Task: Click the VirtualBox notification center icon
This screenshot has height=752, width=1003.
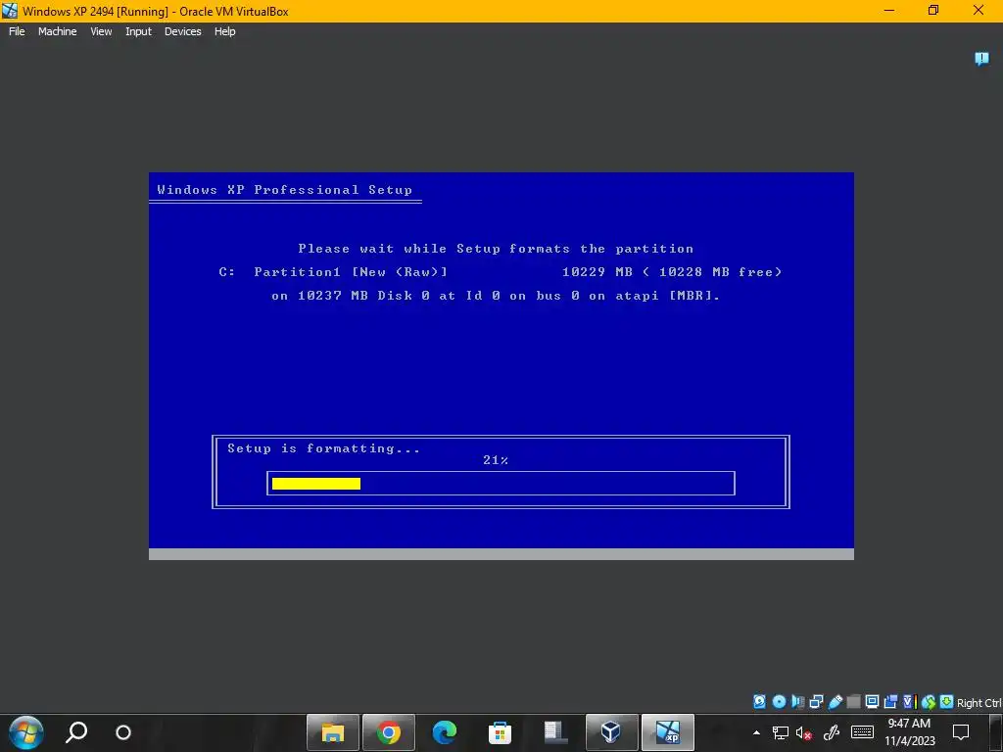Action: click(981, 59)
